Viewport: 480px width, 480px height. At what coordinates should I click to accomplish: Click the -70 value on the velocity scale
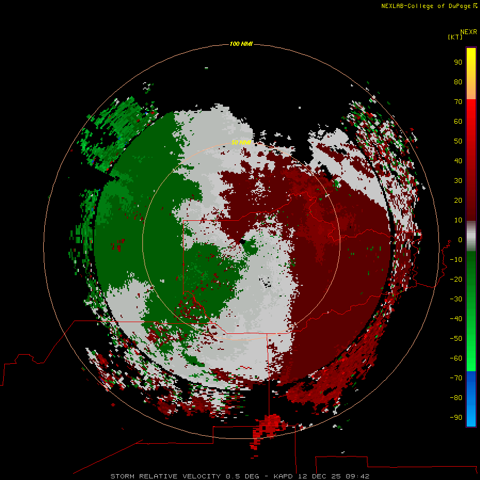tap(456, 378)
